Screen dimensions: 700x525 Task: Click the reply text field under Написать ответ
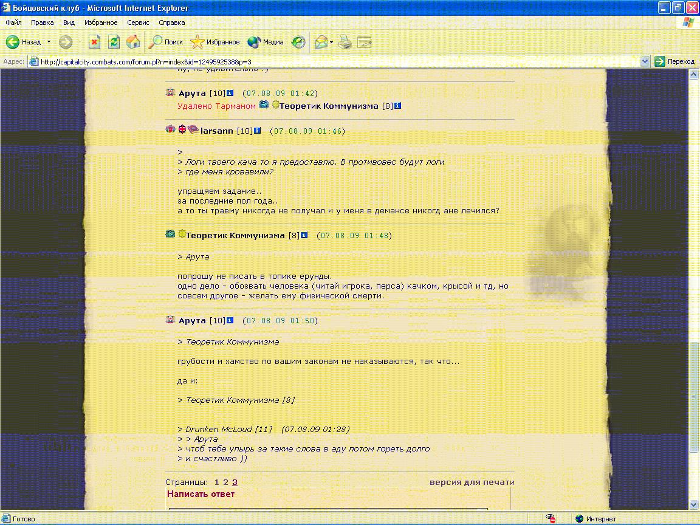[328, 509]
